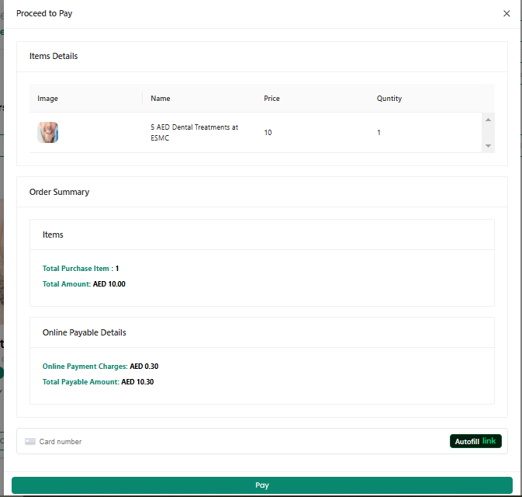The image size is (522, 497).
Task: Click the items table scroll up arrow
Action: (x=488, y=120)
